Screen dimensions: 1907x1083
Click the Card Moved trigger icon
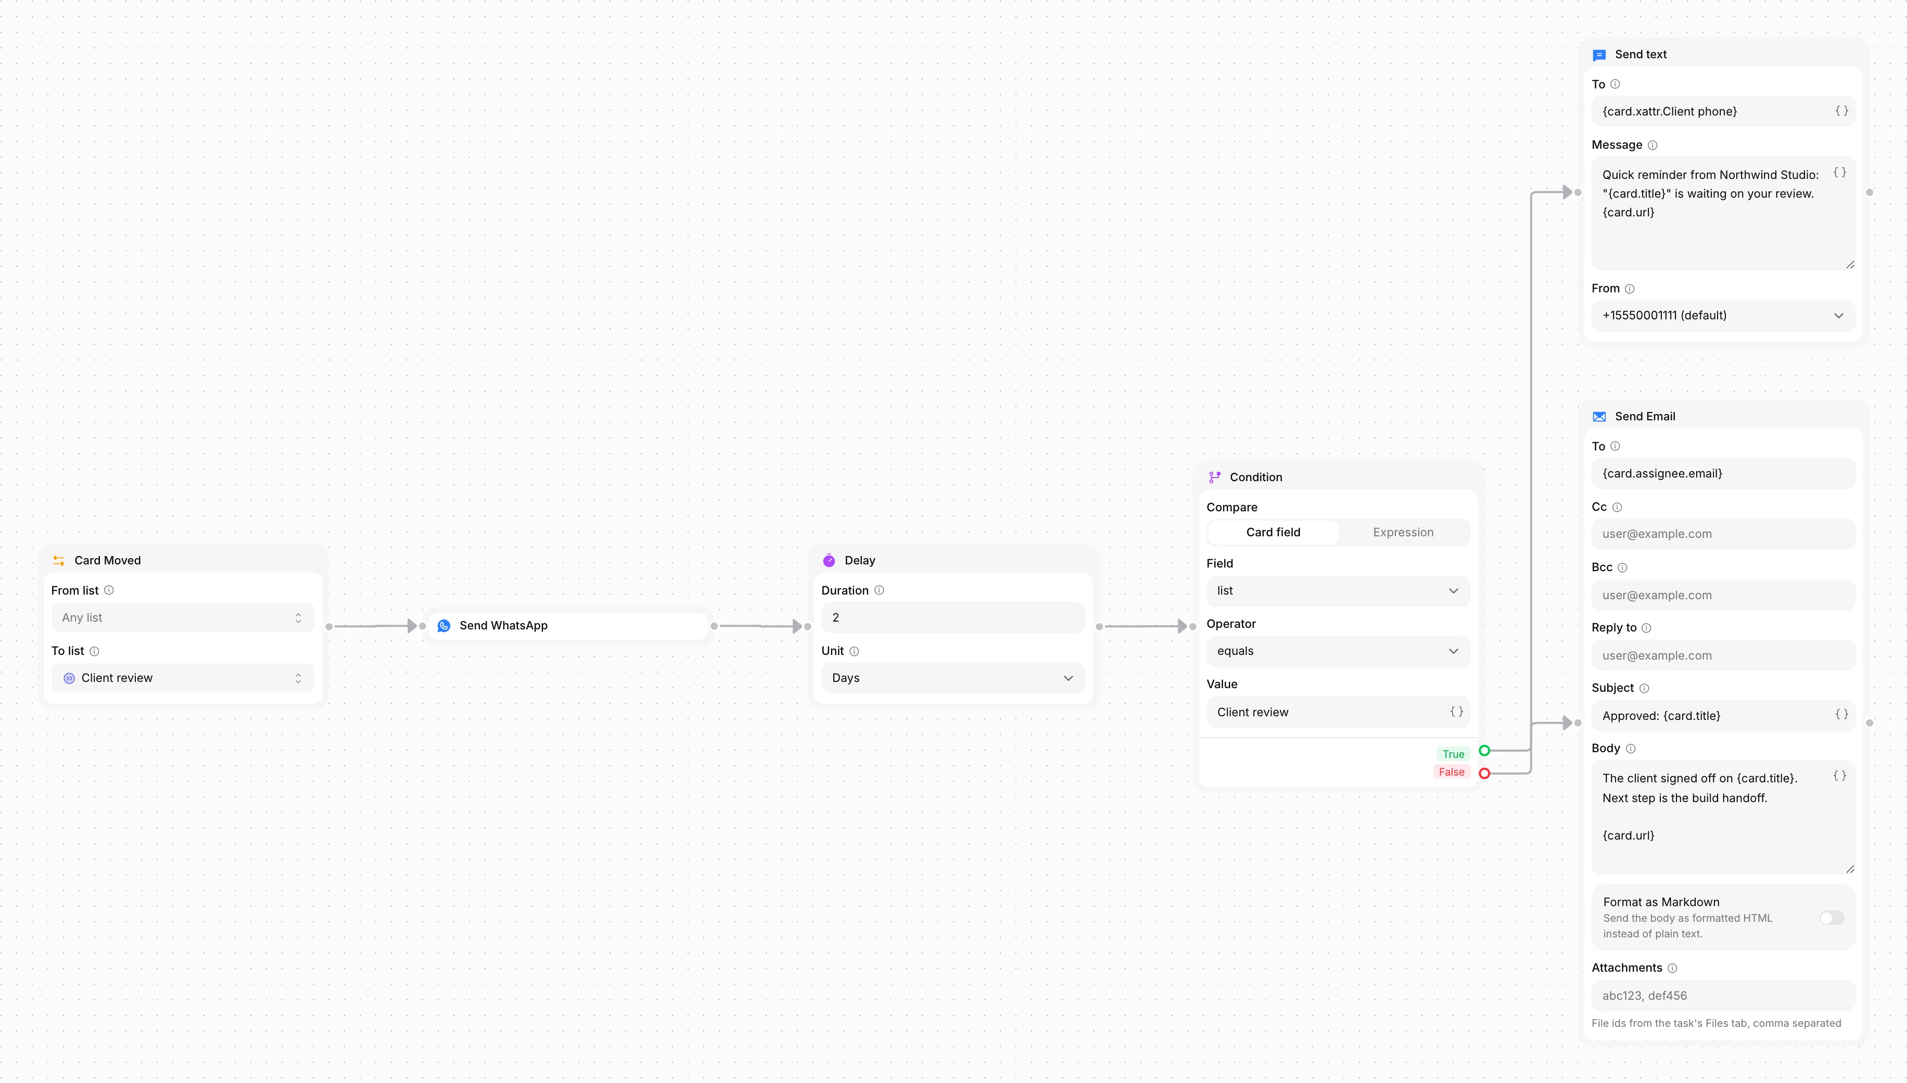click(x=59, y=560)
